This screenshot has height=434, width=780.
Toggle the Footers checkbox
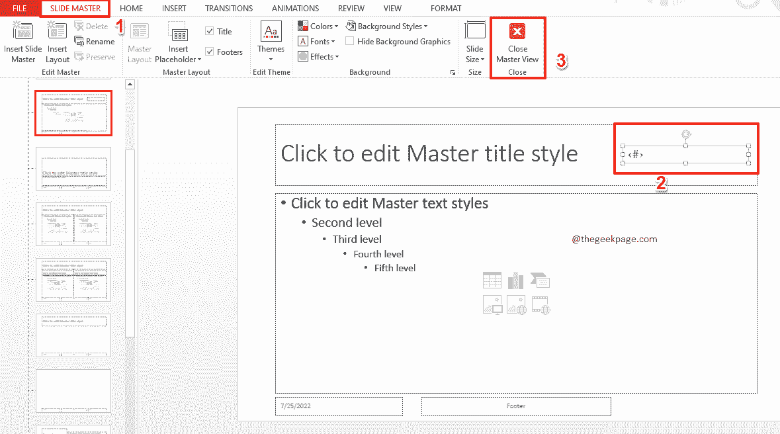[210, 52]
